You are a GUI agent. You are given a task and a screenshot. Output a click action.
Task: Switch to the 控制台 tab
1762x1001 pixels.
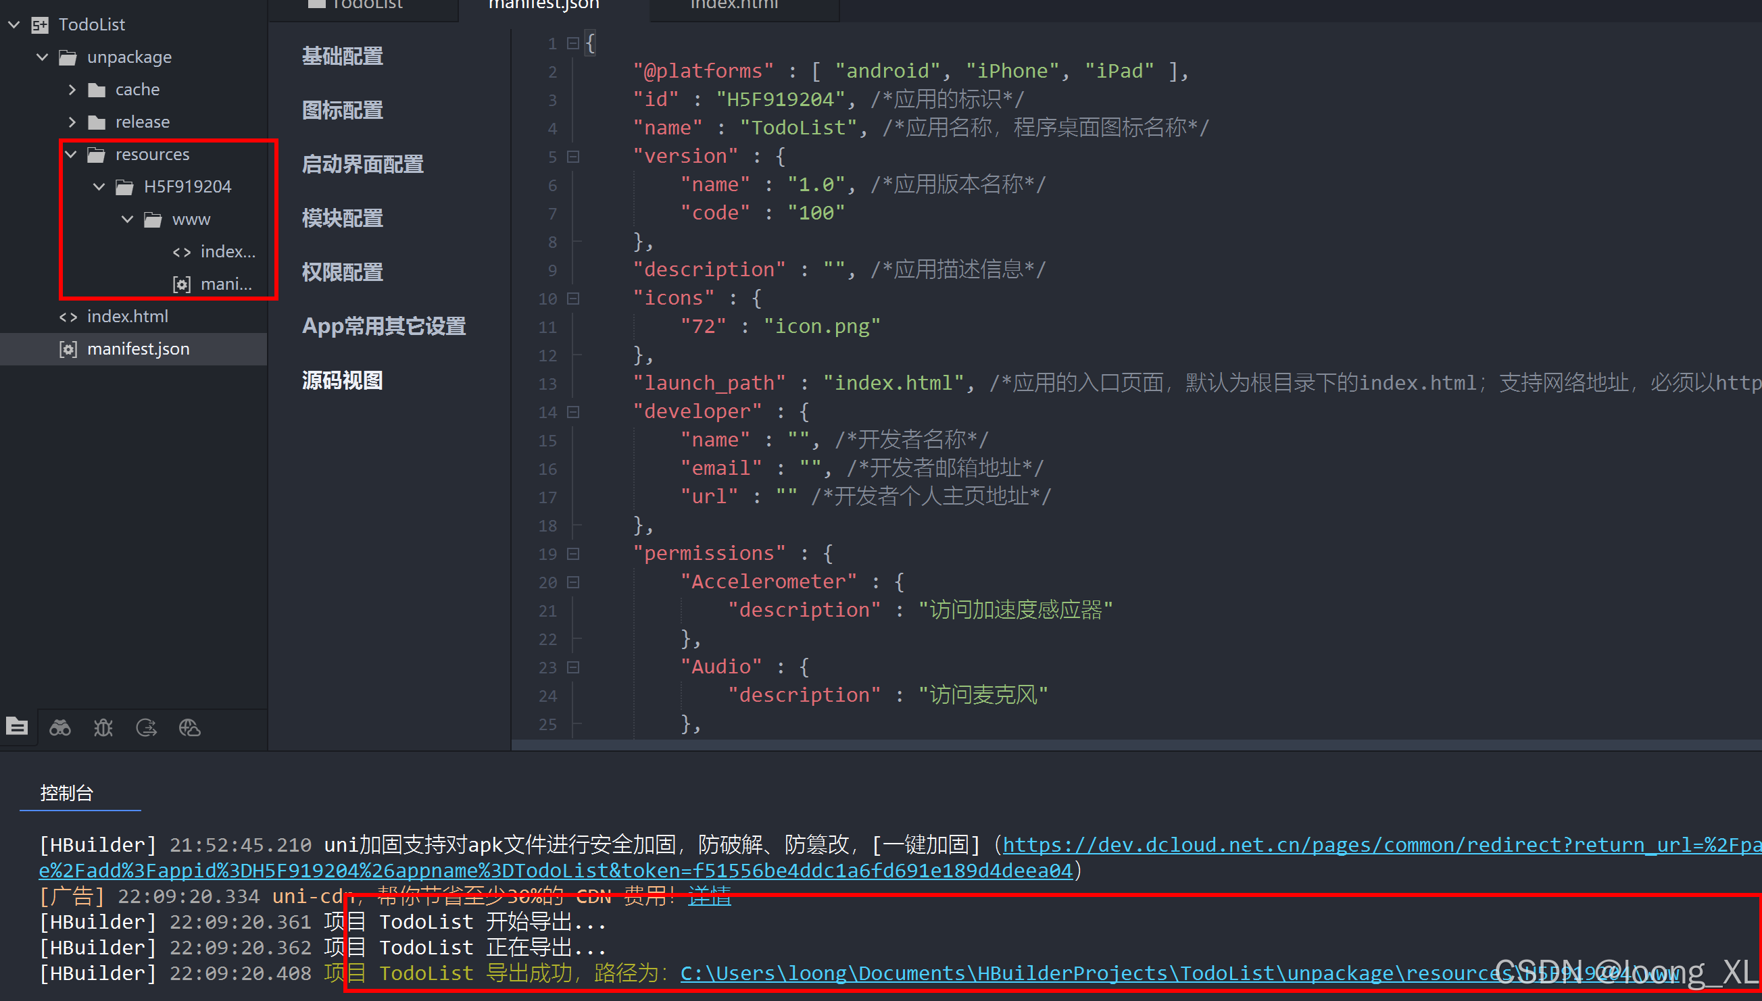(67, 793)
